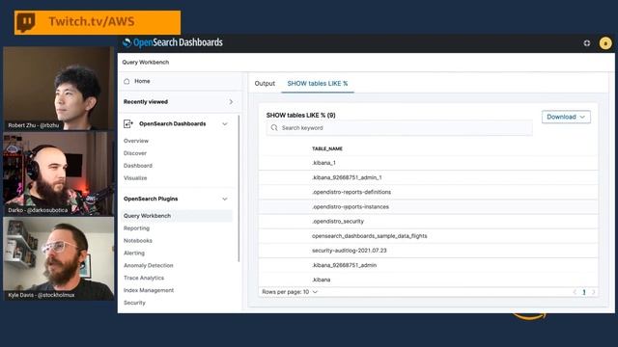Click the Twitch logo in banner

pos(26,22)
